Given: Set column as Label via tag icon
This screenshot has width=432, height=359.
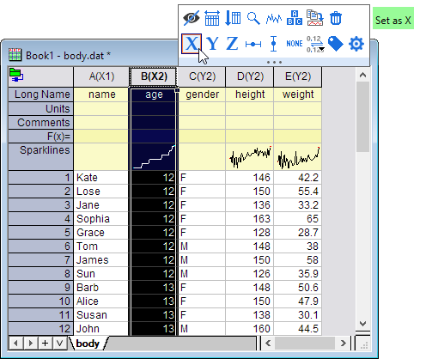Looking at the screenshot, I should (336, 44).
